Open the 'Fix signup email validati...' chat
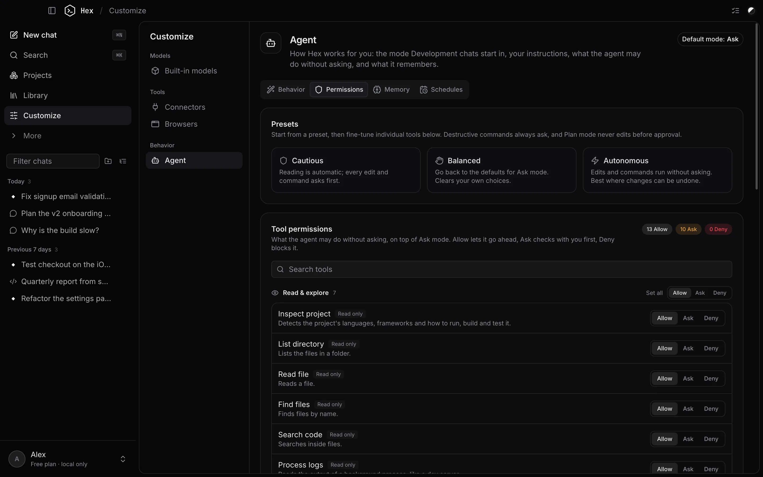Screen dimensions: 763x477 (x=68, y=197)
